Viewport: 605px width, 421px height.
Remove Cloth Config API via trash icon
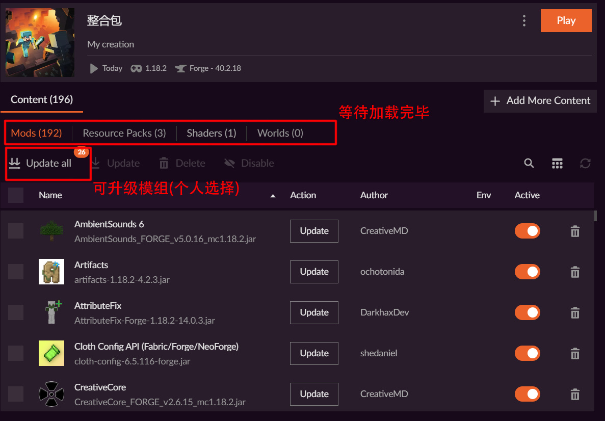click(575, 354)
